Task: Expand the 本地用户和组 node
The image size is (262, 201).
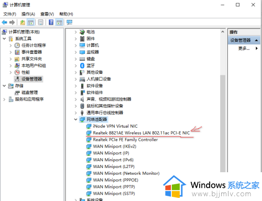Action: click(10, 66)
